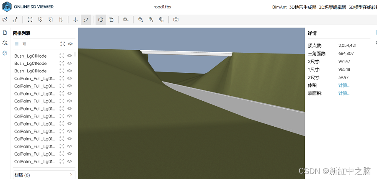Open the export model dialog icon
377x179 pixels.
tap(151, 20)
